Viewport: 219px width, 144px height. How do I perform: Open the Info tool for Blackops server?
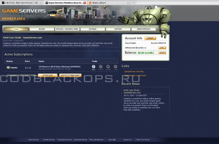click(x=93, y=67)
